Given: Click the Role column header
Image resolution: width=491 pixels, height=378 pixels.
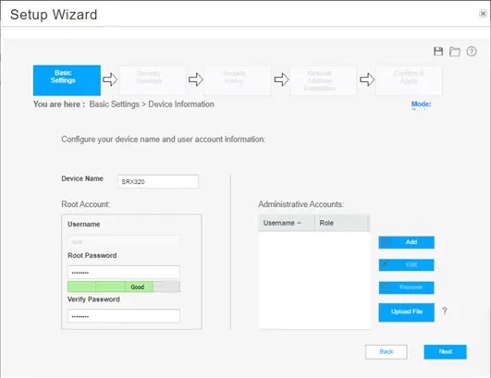Looking at the screenshot, I should click(341, 223).
